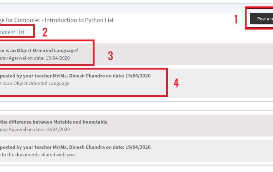
Task: Select the Dinesh Chandra reply header above documents shared answer
Action: pos(75,147)
